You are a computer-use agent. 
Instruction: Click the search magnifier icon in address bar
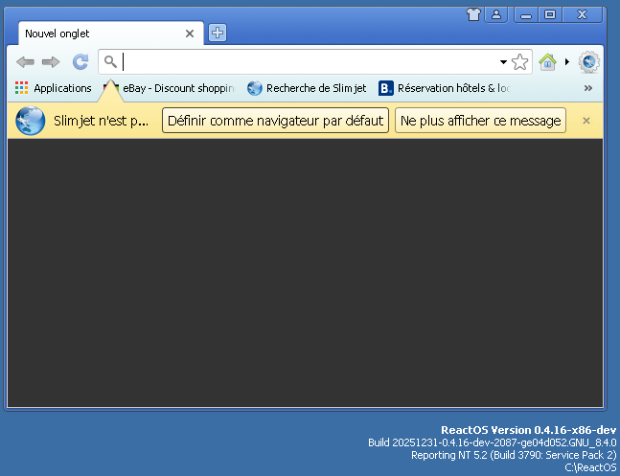pos(111,62)
